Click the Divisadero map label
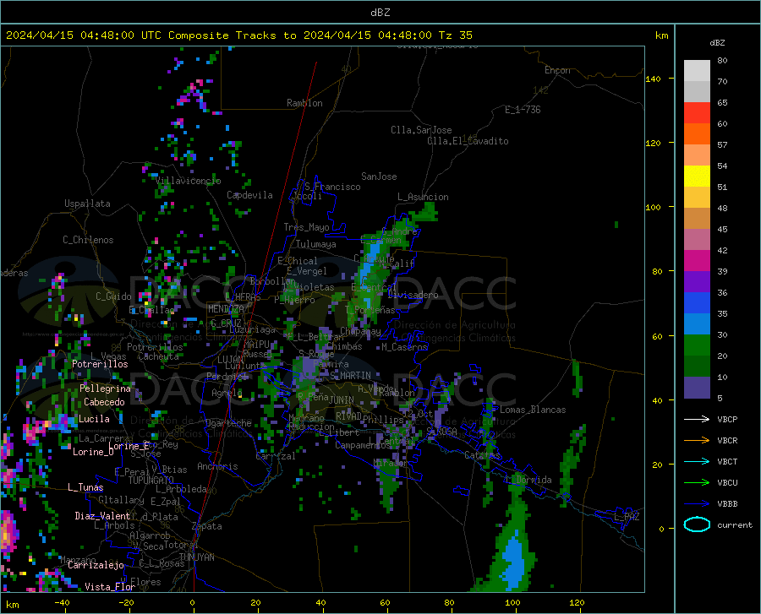The image size is (761, 614). pos(413,295)
